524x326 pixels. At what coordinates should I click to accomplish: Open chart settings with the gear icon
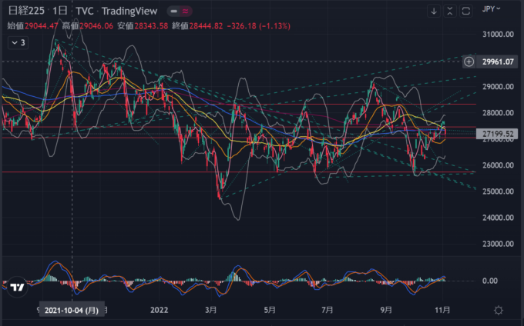[499, 311]
